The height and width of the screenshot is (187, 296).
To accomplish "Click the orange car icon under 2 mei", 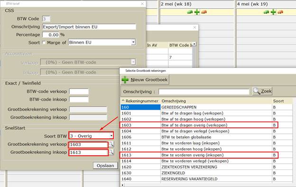I will [x=204, y=12].
